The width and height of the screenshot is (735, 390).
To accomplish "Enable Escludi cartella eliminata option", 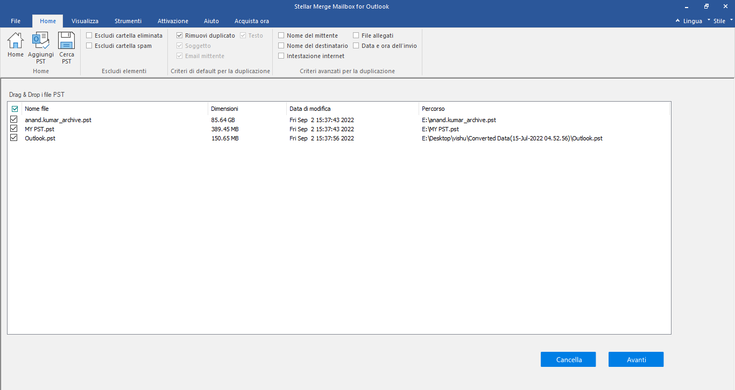I will click(89, 36).
